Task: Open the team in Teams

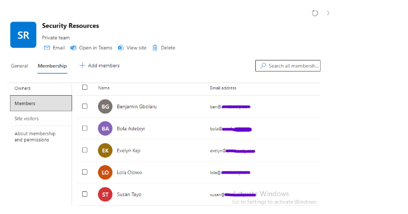Action: [x=91, y=48]
